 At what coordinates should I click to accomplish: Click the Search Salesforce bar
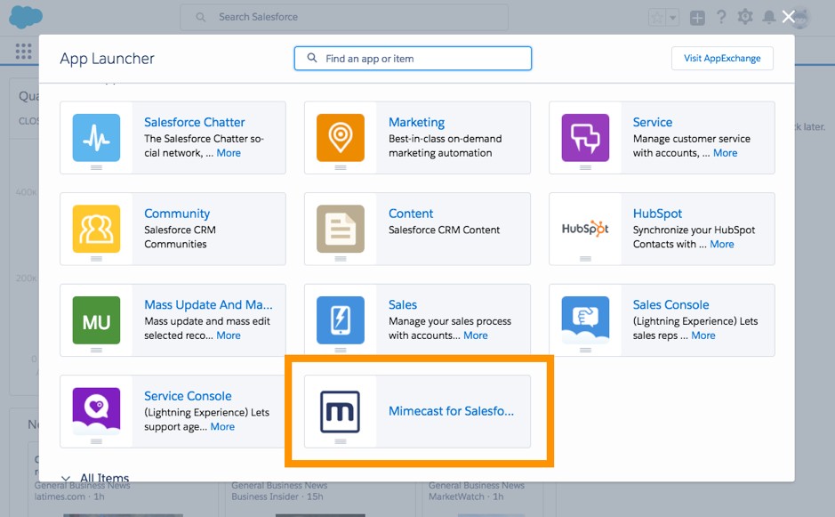345,16
